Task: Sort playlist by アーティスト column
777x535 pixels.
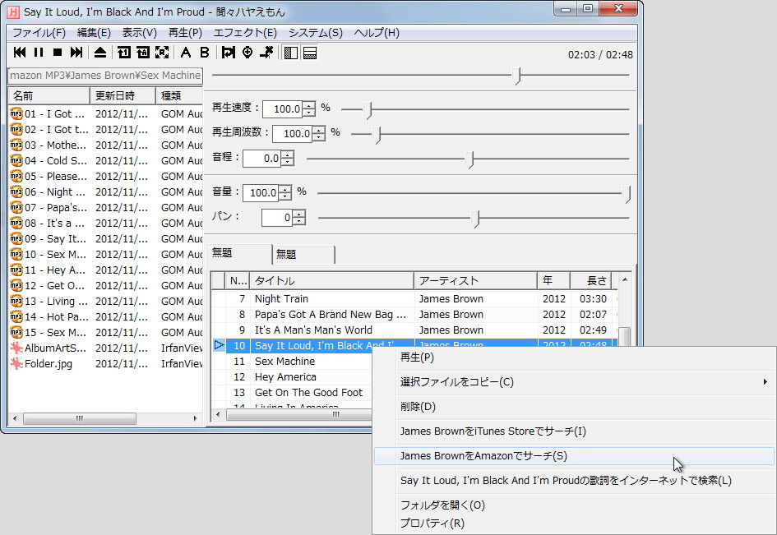Action: pyautogui.click(x=476, y=281)
